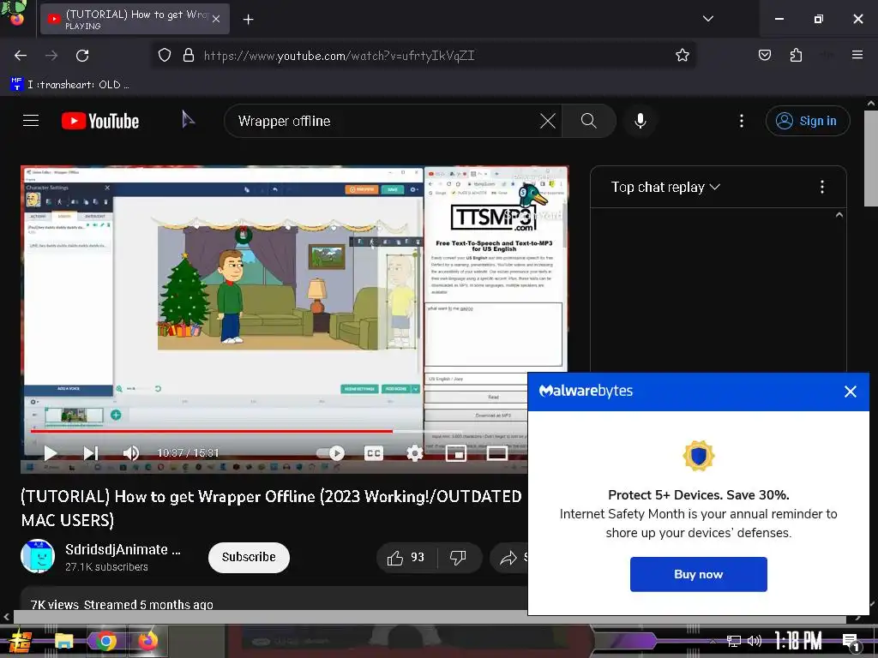The image size is (878, 658).
Task: Open the Windows Start button
Action: pyautogui.click(x=21, y=642)
